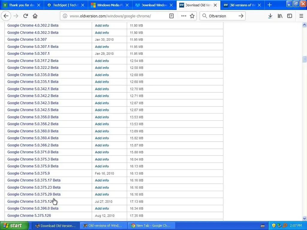The height and width of the screenshot is (230, 307).
Task: Click Add info for Chrome 5.0.396.0 Beta
Action: tap(102, 208)
